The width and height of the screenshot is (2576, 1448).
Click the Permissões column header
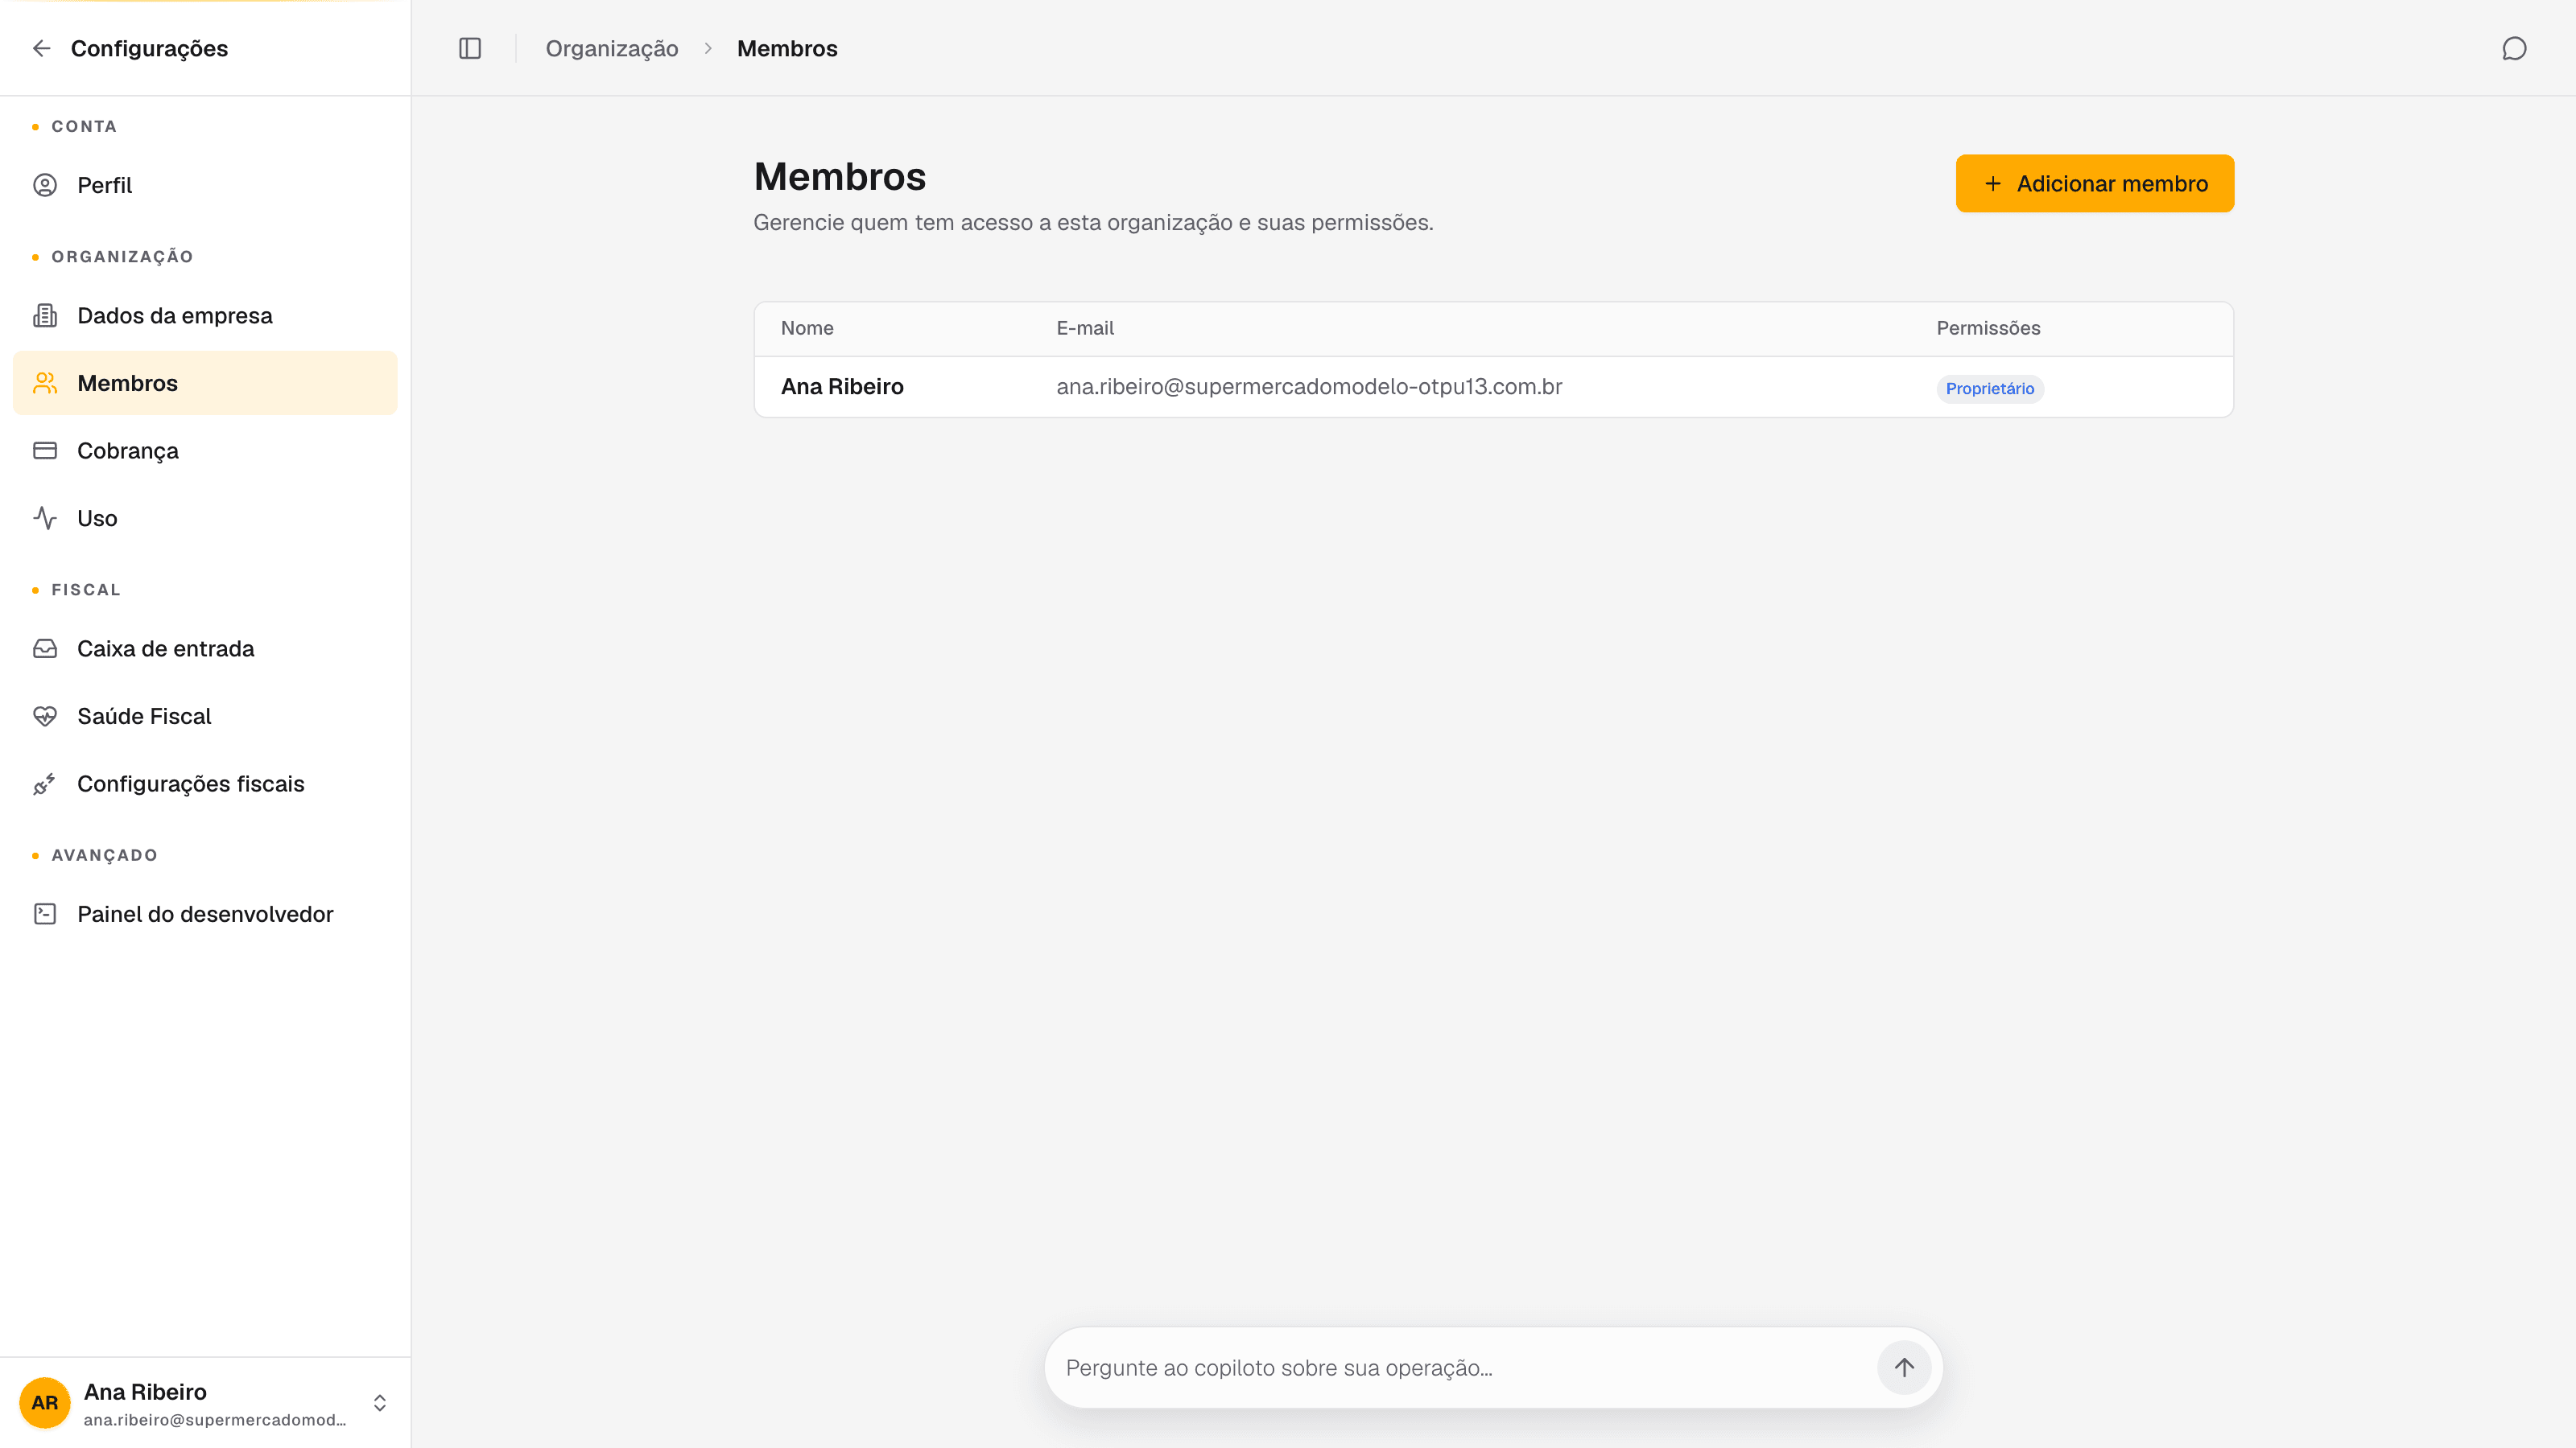tap(1988, 327)
